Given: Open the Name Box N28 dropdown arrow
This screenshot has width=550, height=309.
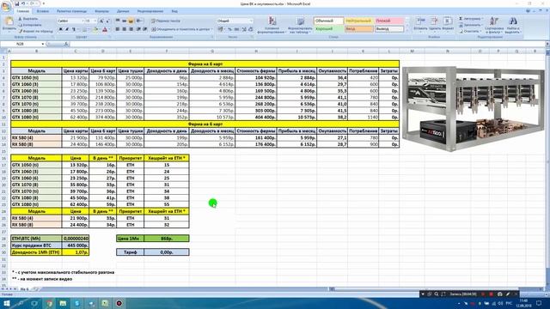Looking at the screenshot, I should point(43,44).
